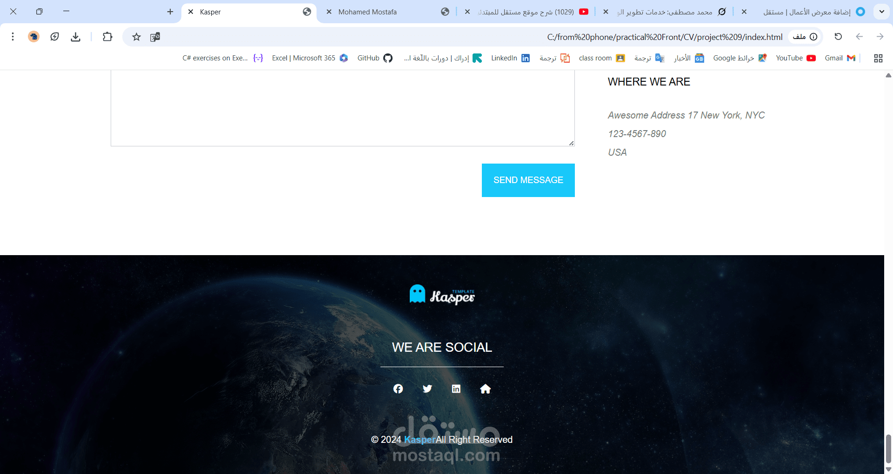Click the 123-4567-890 phone number text

tap(637, 134)
